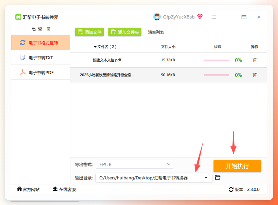Select file row 2025小吃餐饮品牌战略升级全案
Image resolution: width=278 pixels, height=205 pixels.
tap(169, 75)
